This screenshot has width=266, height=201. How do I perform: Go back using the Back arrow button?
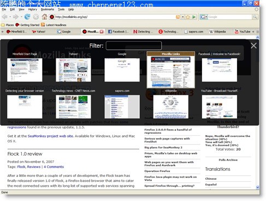[x=5, y=17]
